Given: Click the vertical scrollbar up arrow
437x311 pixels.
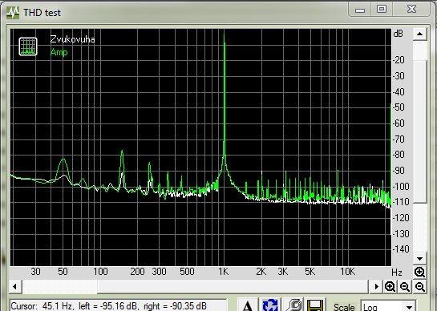Looking at the screenshot, I should tap(420, 34).
